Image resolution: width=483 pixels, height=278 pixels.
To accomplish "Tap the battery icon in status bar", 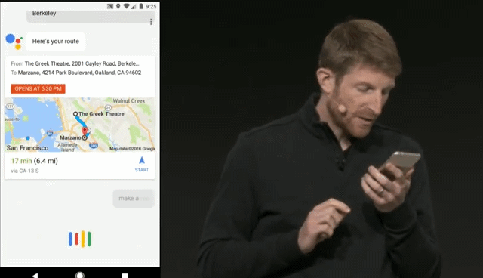I will [x=141, y=6].
